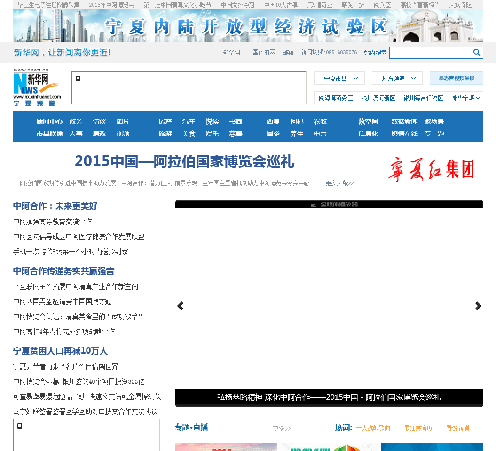The height and width of the screenshot is (451, 496).
Task: Click the 全媒体播放器 player title icon
Action: coord(315,205)
